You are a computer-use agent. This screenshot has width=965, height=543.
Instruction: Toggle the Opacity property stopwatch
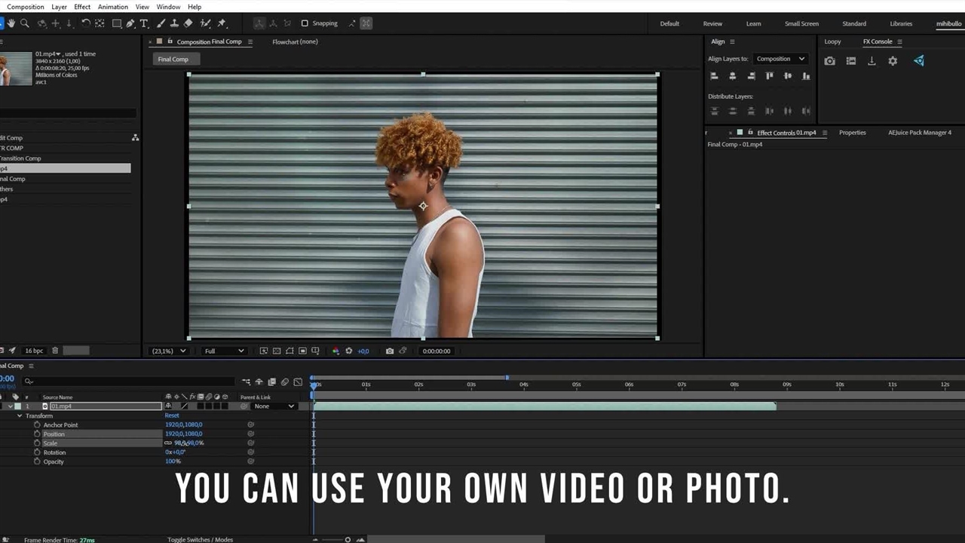coord(37,462)
